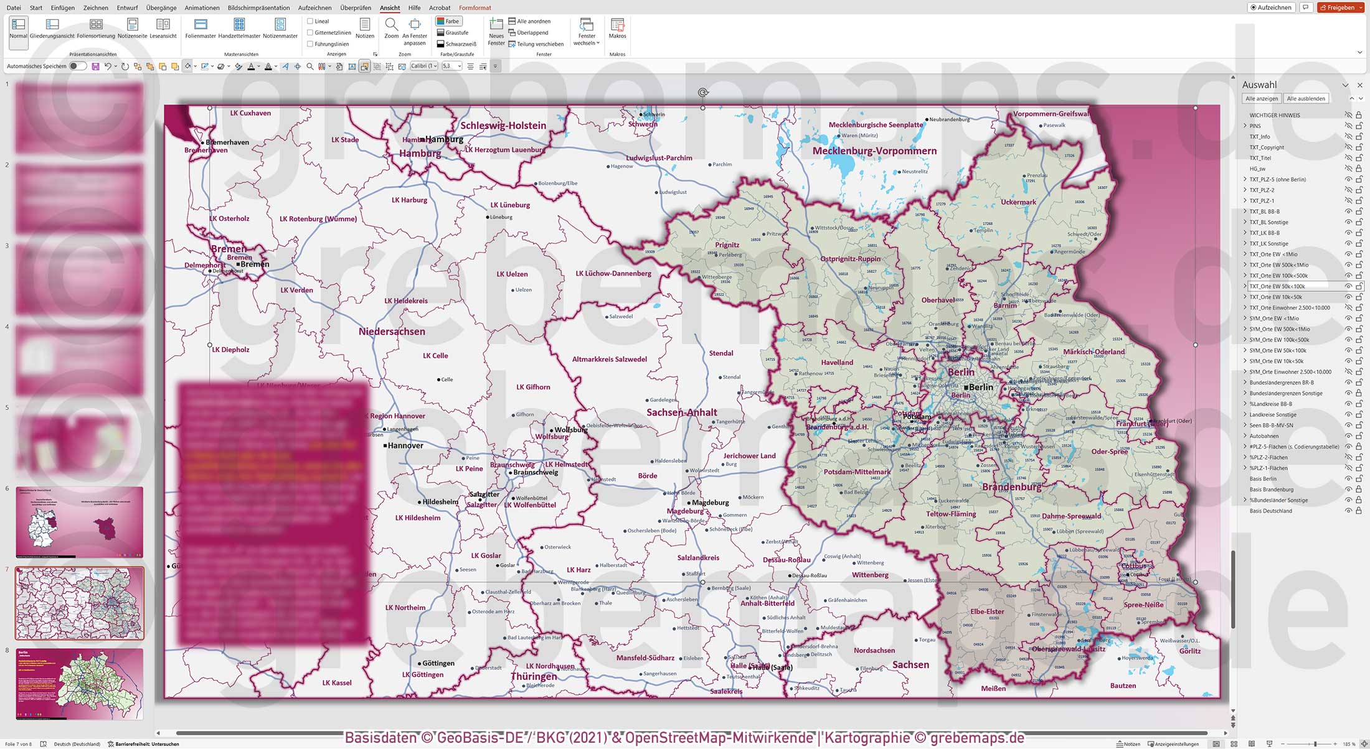The width and height of the screenshot is (1370, 749).
Task: Switch to the Formformat ribbon tab
Action: coord(475,7)
